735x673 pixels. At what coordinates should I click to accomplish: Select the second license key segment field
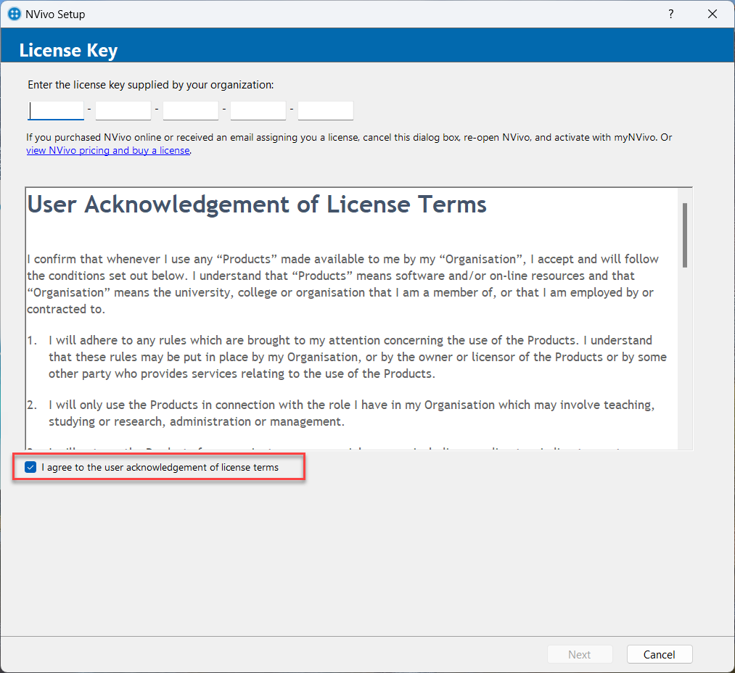coord(123,110)
